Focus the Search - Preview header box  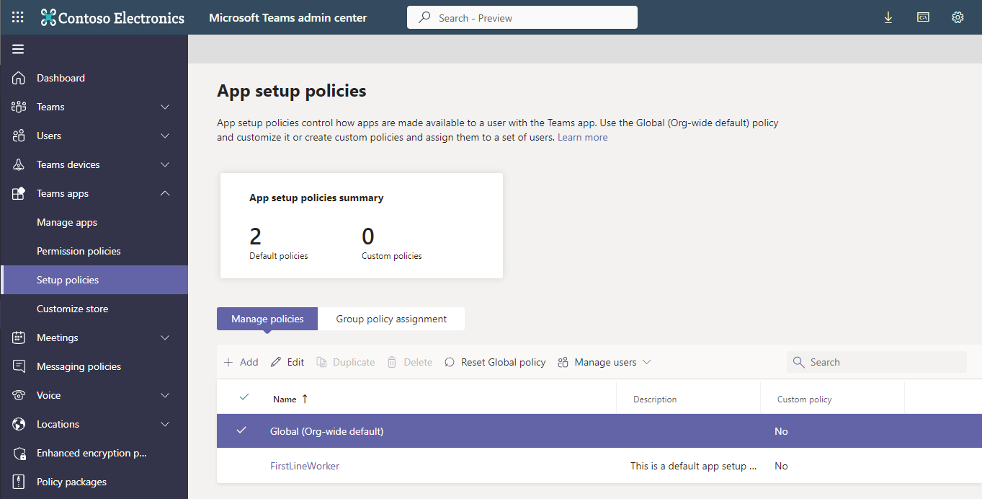(x=522, y=17)
